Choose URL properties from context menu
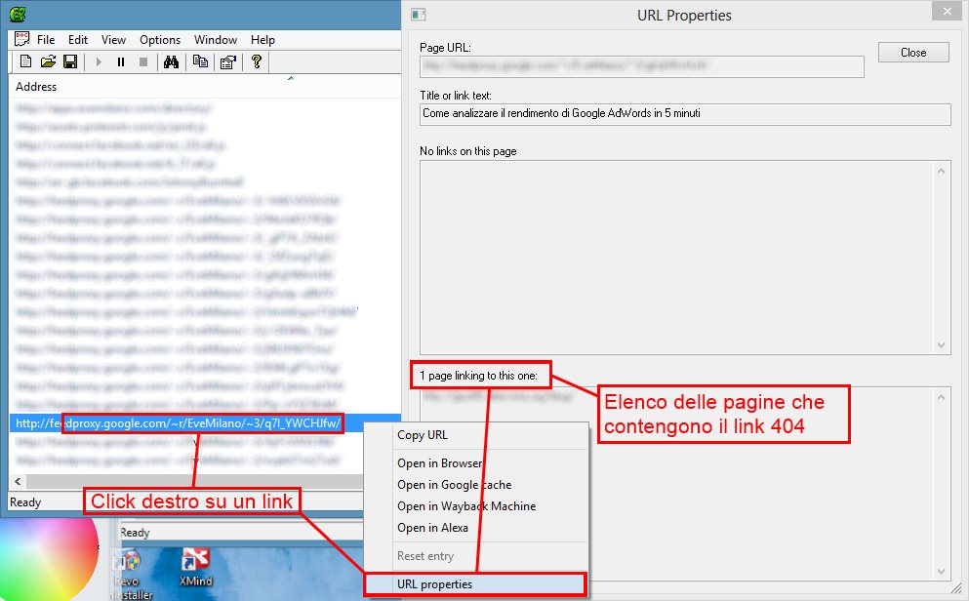The height and width of the screenshot is (601, 969). (x=475, y=584)
